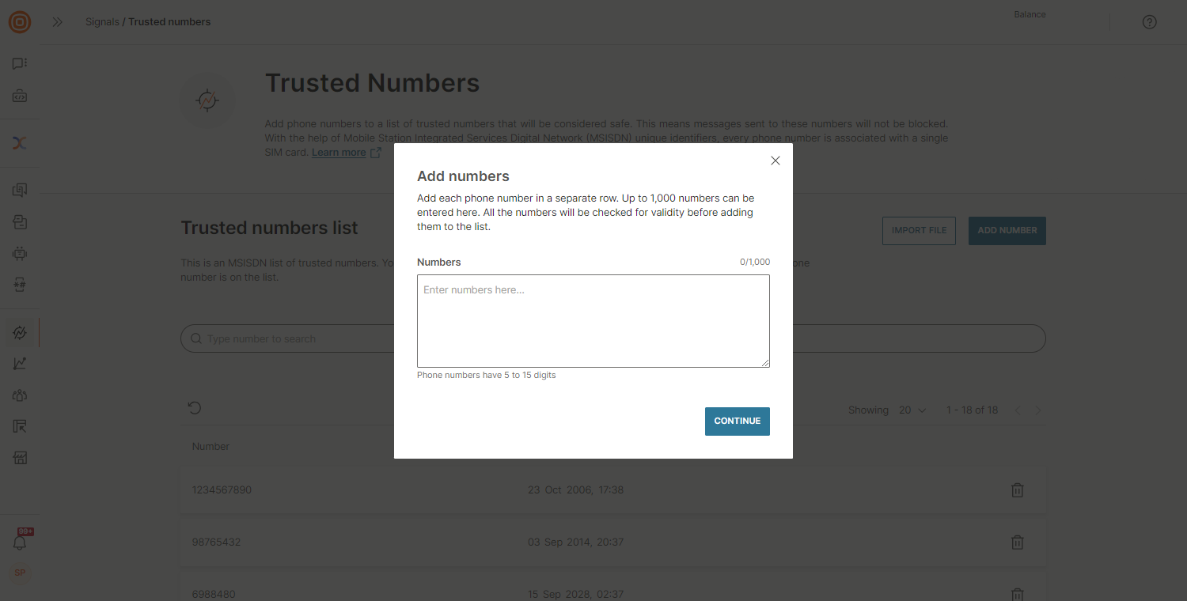Open the analytics chart sidebar icon
Viewport: 1187px width, 601px height.
[x=20, y=364]
